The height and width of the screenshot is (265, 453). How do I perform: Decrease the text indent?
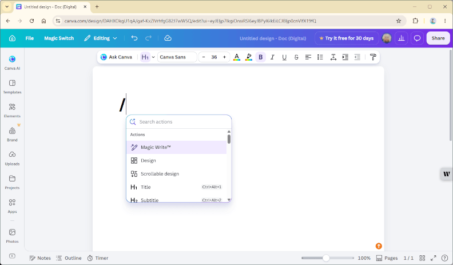357,57
